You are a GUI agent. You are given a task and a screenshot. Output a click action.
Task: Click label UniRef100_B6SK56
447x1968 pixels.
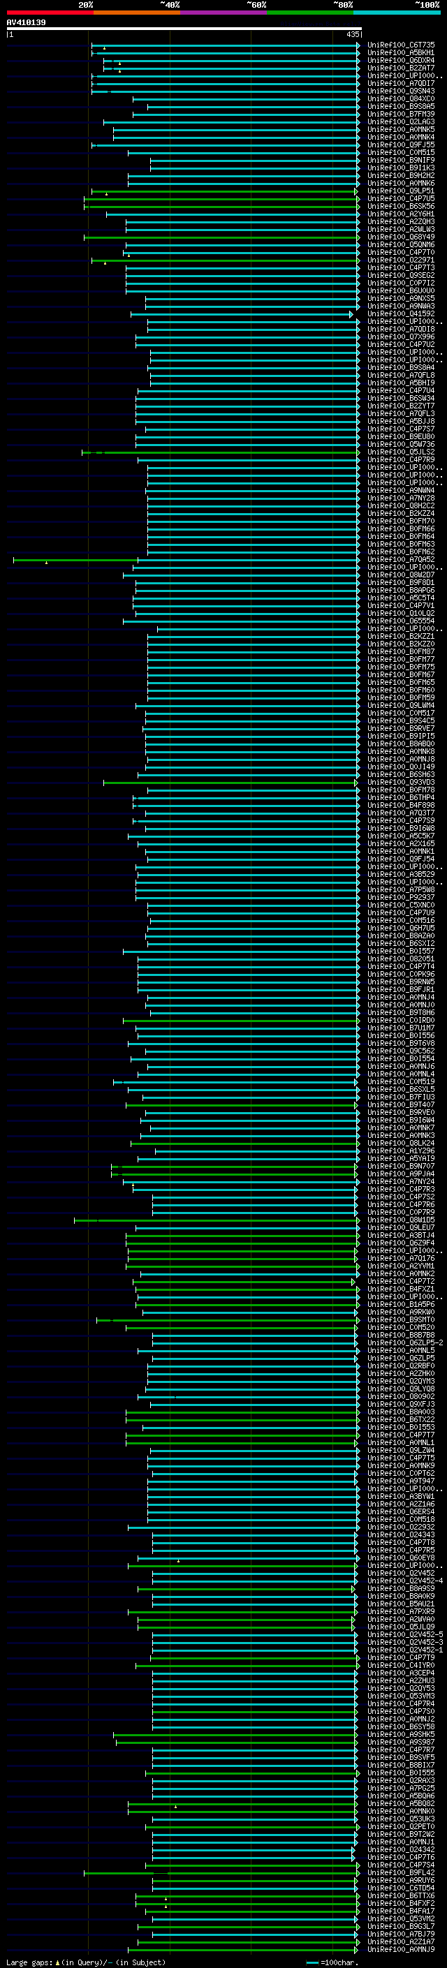click(x=401, y=206)
